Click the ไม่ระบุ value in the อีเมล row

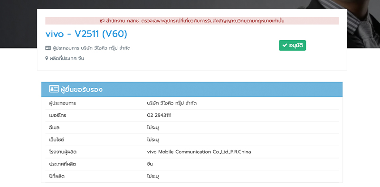tap(153, 127)
